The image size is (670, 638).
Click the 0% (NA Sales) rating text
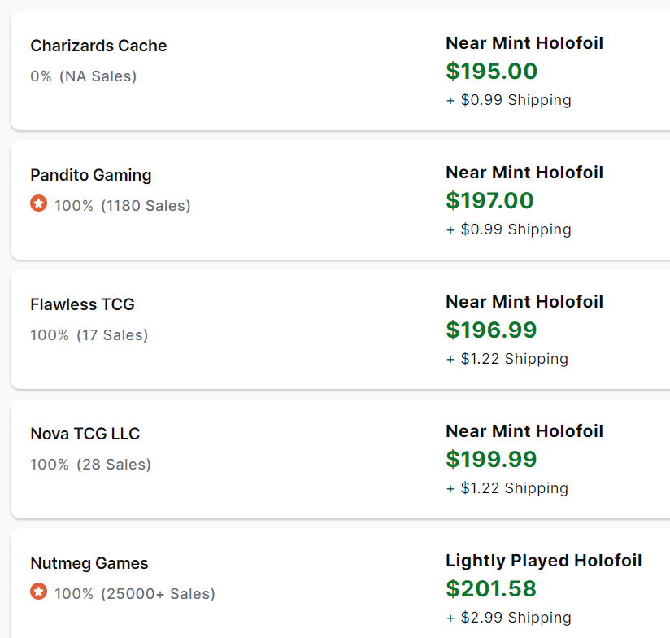coord(84,76)
